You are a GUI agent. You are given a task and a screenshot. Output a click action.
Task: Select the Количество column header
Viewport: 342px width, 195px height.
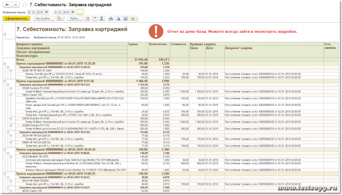tap(159, 50)
